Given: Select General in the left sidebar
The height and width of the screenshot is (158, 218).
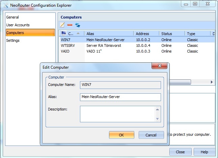Looking at the screenshot, I should point(12,17).
